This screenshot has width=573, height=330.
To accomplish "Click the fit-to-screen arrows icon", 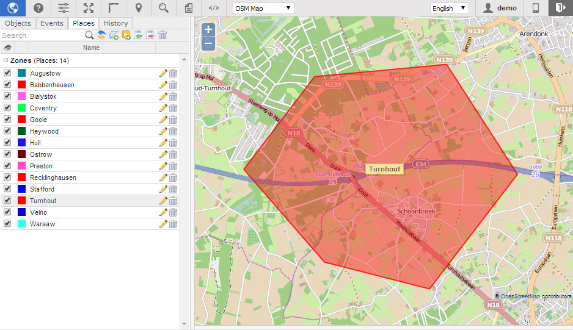I will 89,8.
